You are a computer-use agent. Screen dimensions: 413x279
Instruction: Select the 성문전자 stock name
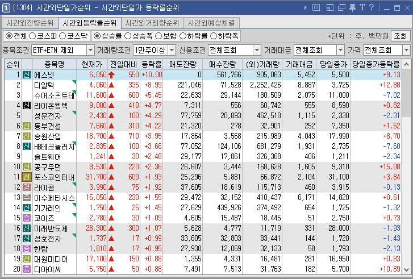pyautogui.click(x=48, y=116)
